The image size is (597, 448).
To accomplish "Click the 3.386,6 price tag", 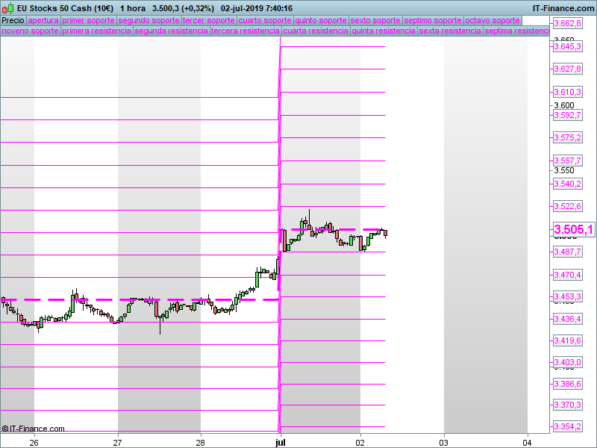I will tap(567, 384).
